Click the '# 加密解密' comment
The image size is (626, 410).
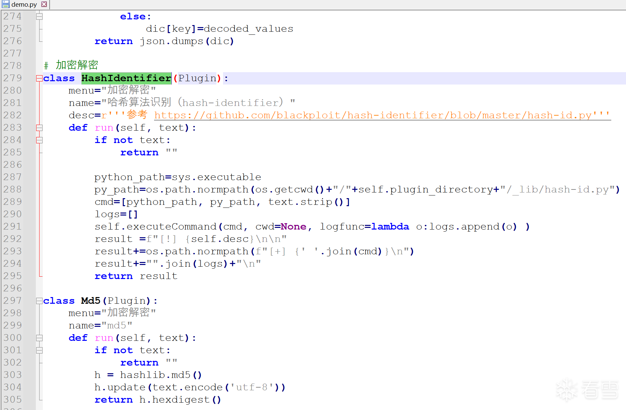pos(71,65)
